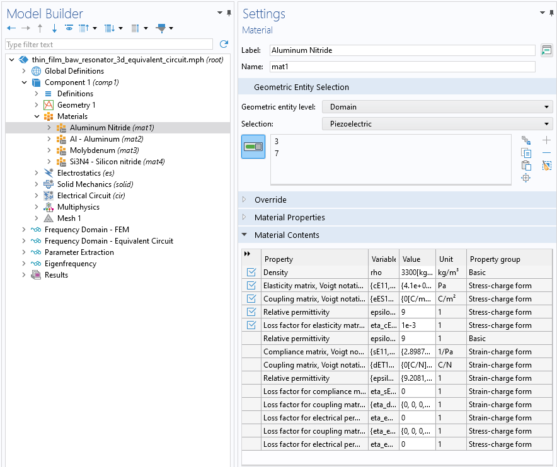This screenshot has width=557, height=467.
Task: Expand the Override section
Action: (244, 200)
